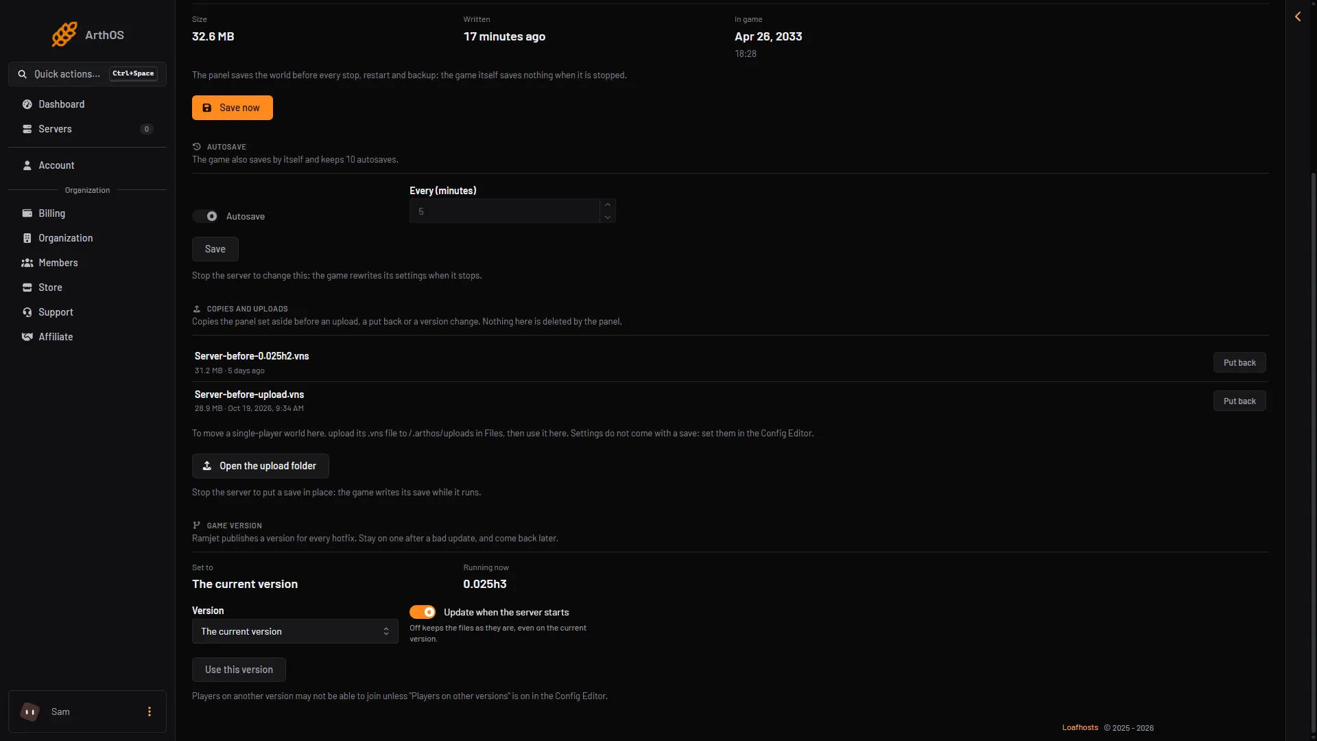Decrease the Every (minutes) value with down arrow

(608, 217)
